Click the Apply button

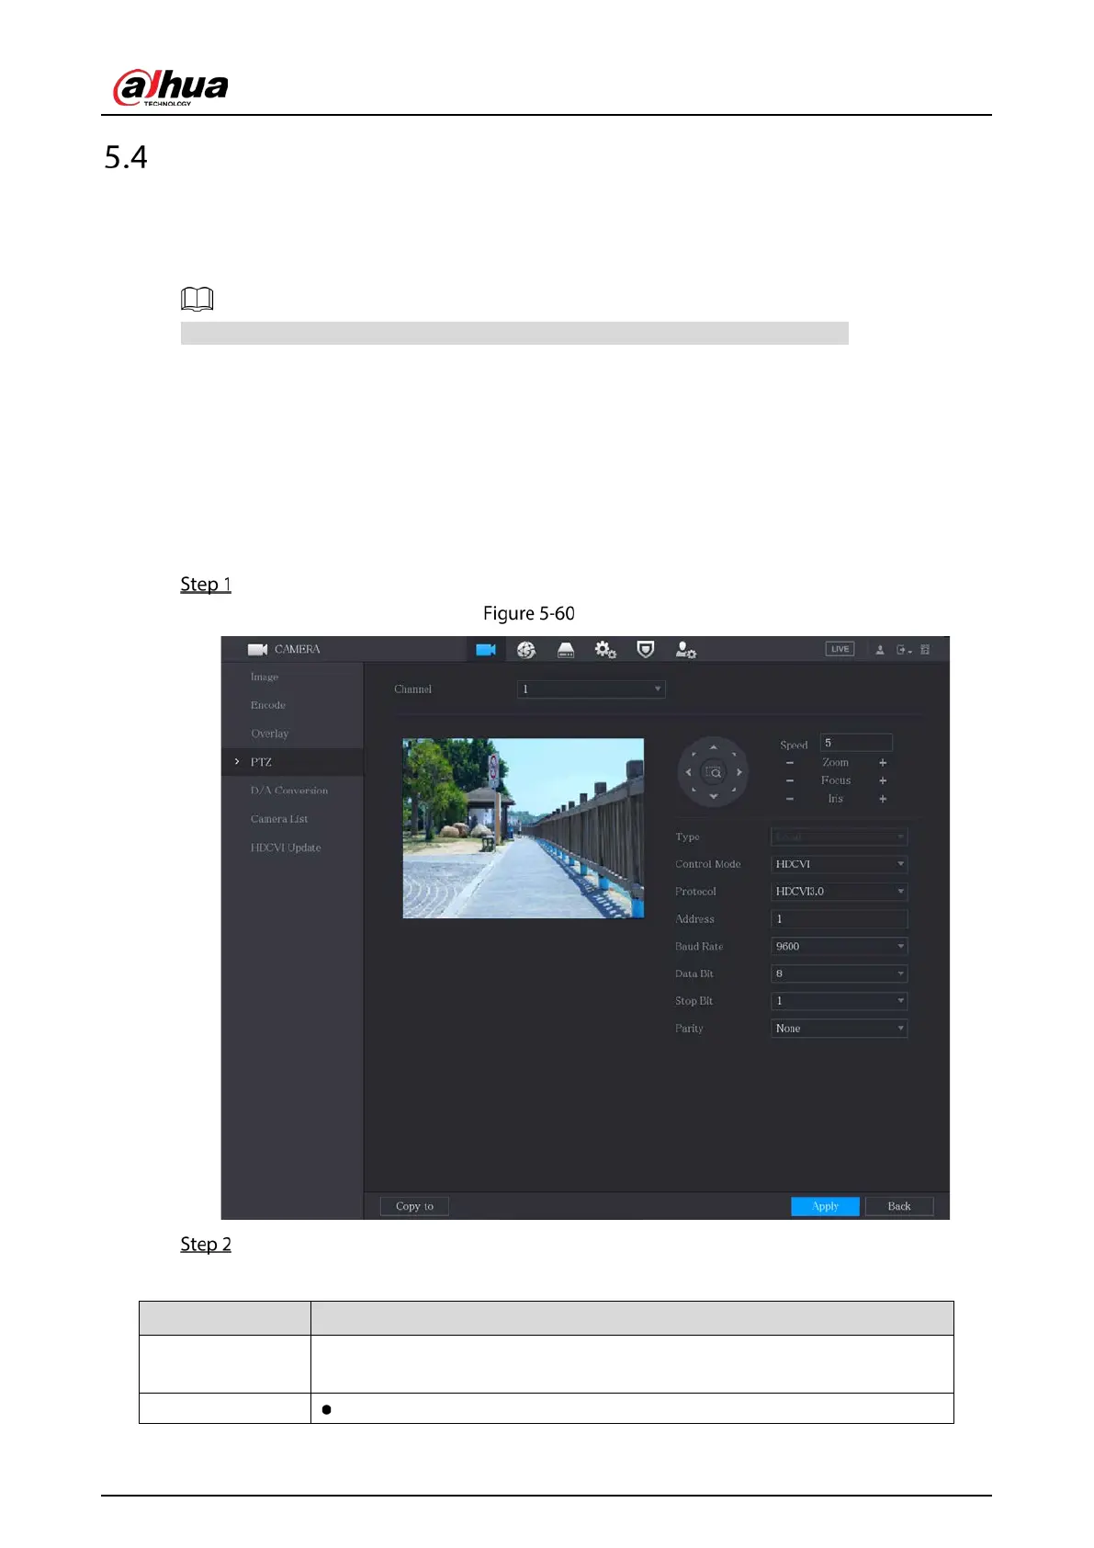point(825,1206)
